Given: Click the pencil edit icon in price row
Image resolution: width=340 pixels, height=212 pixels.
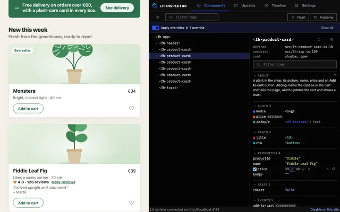Looking at the screenshot, I should pos(292,169).
